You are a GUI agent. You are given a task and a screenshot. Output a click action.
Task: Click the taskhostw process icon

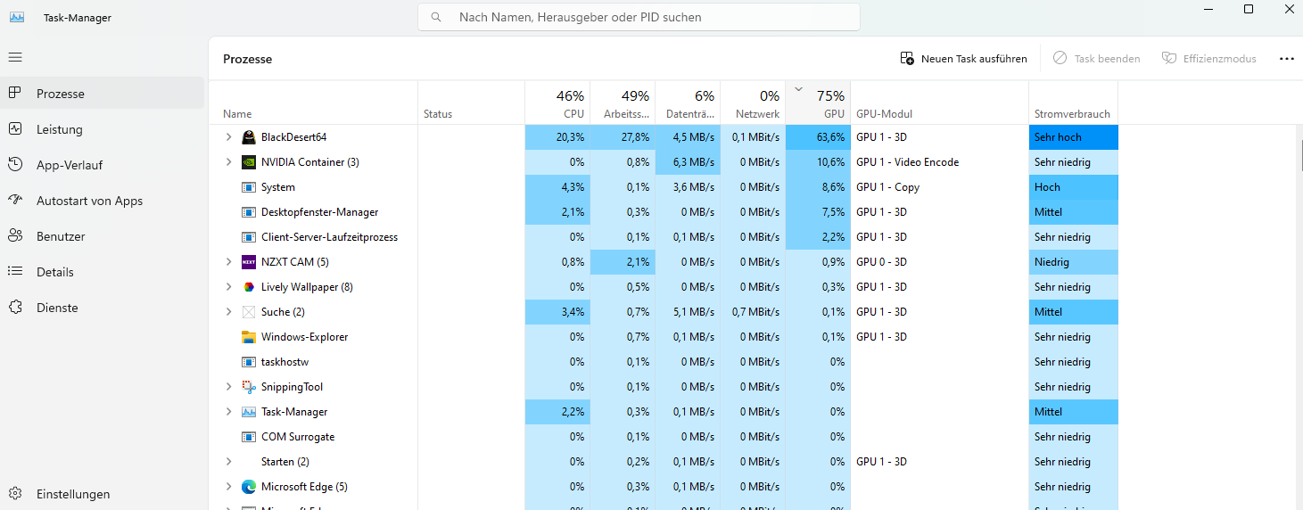point(249,362)
